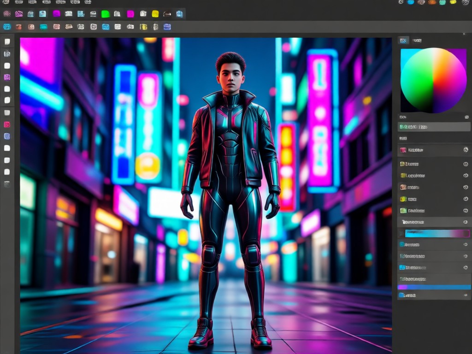
Task: Toggle visibility of the layer with the peach-orange icon
Action: click(466, 187)
